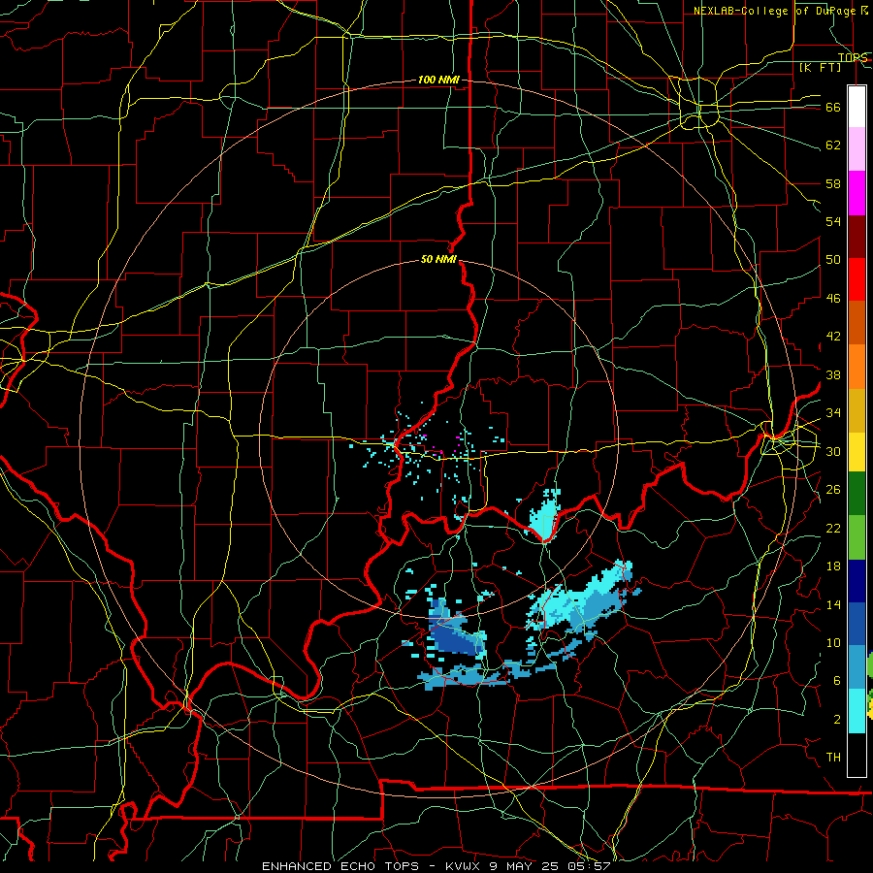Click the 6 legend value
The image size is (873, 873).
(x=836, y=681)
